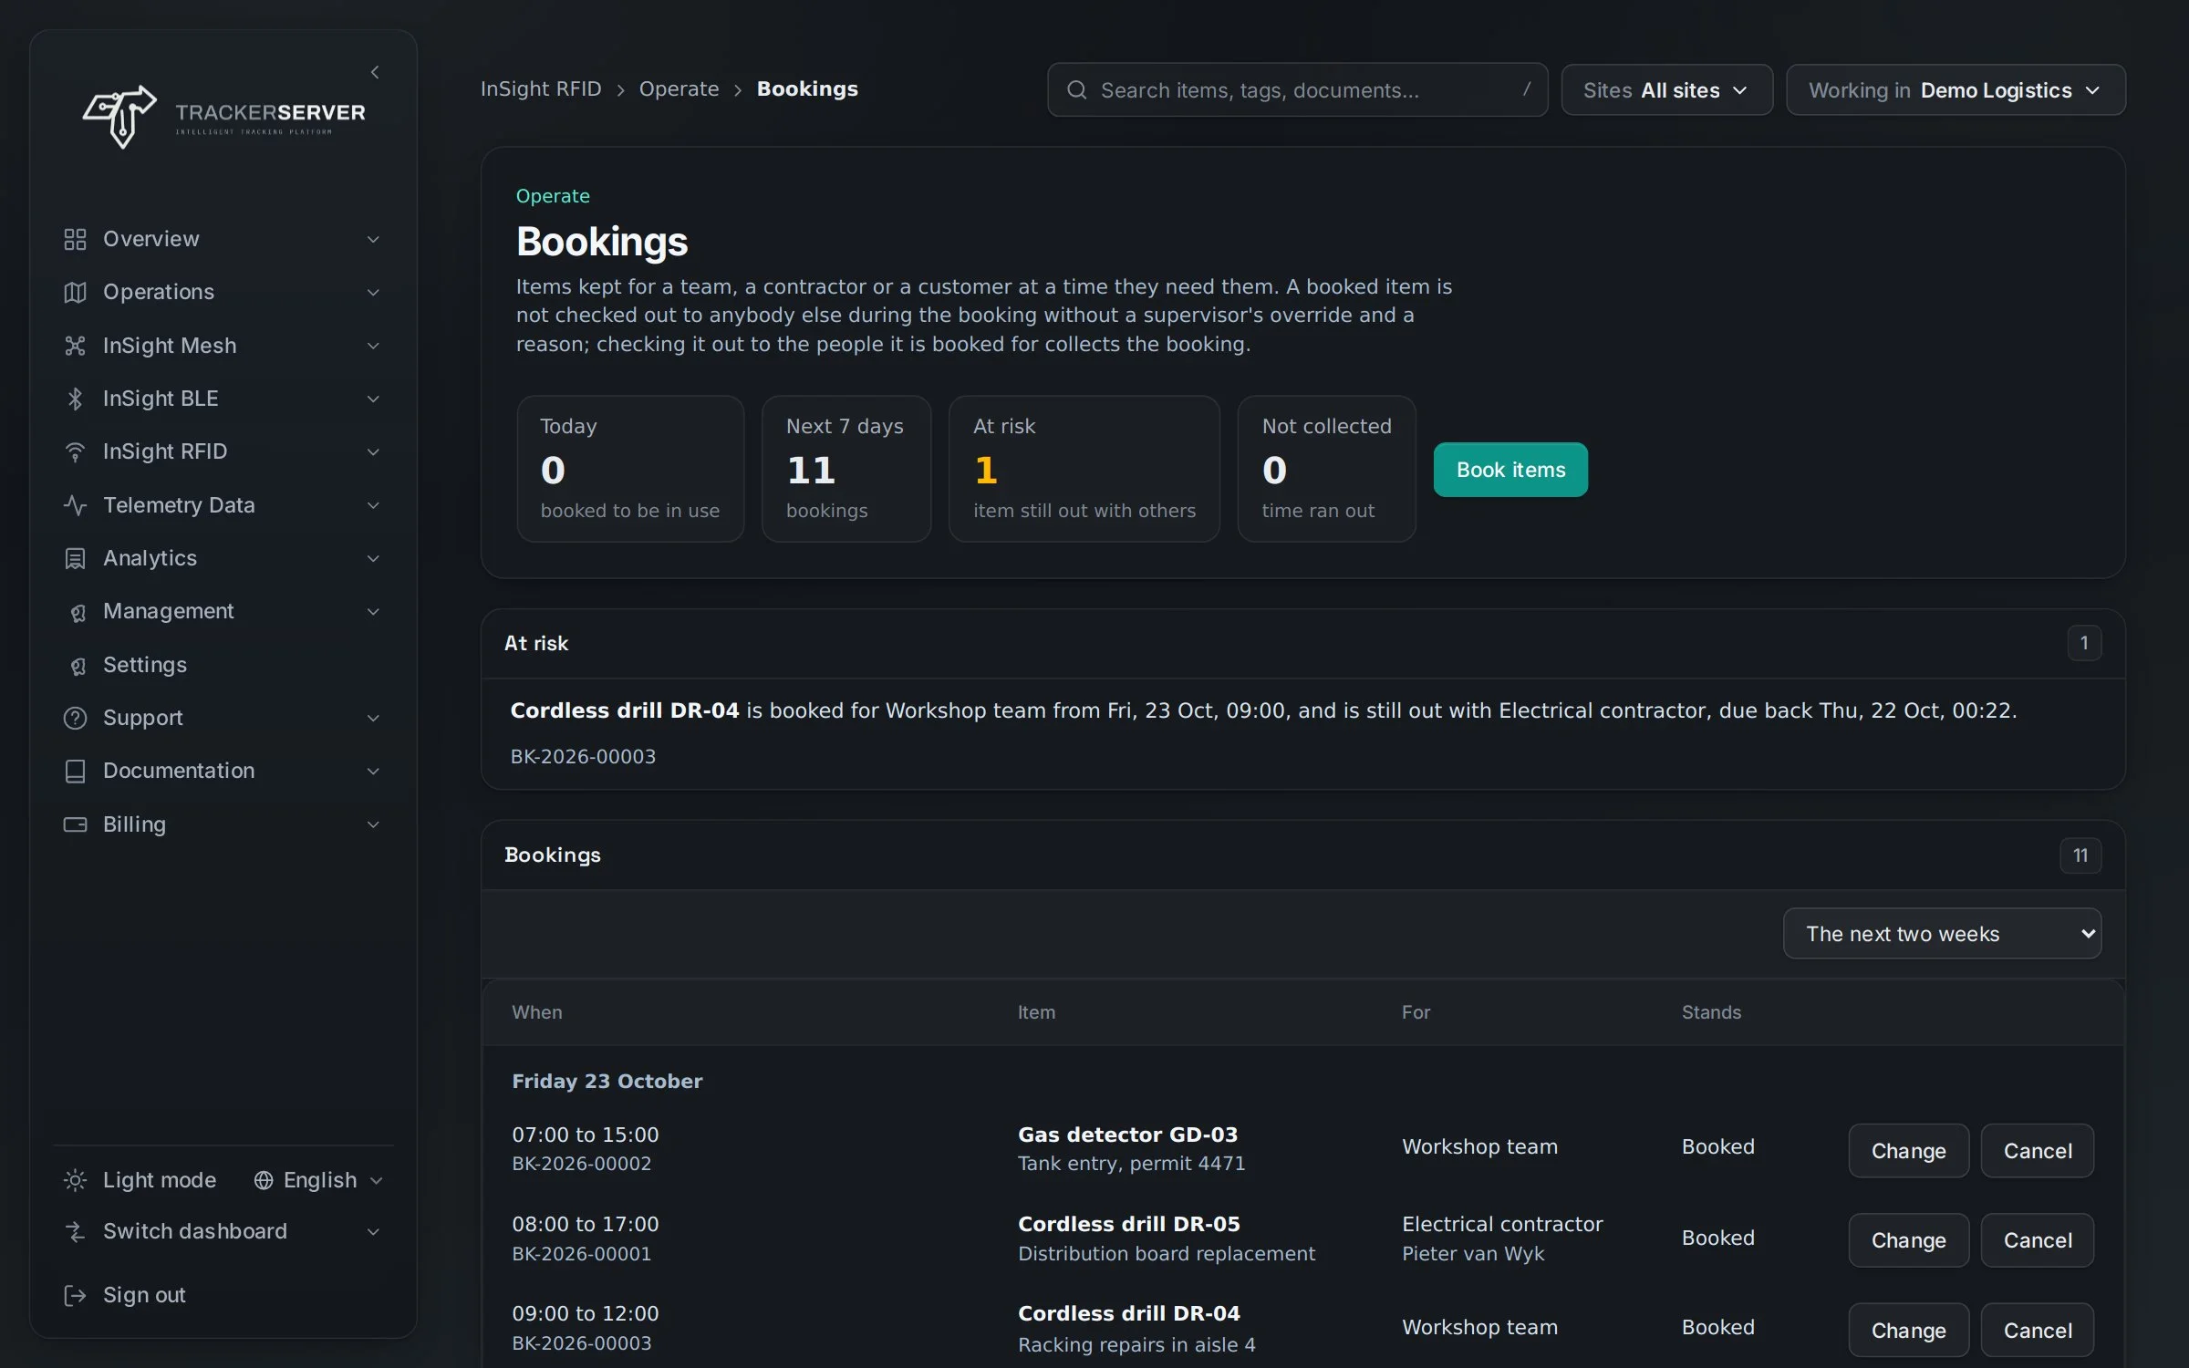Viewport: 2189px width, 1368px height.
Task: Click the InSight Mesh network icon
Action: click(x=75, y=346)
